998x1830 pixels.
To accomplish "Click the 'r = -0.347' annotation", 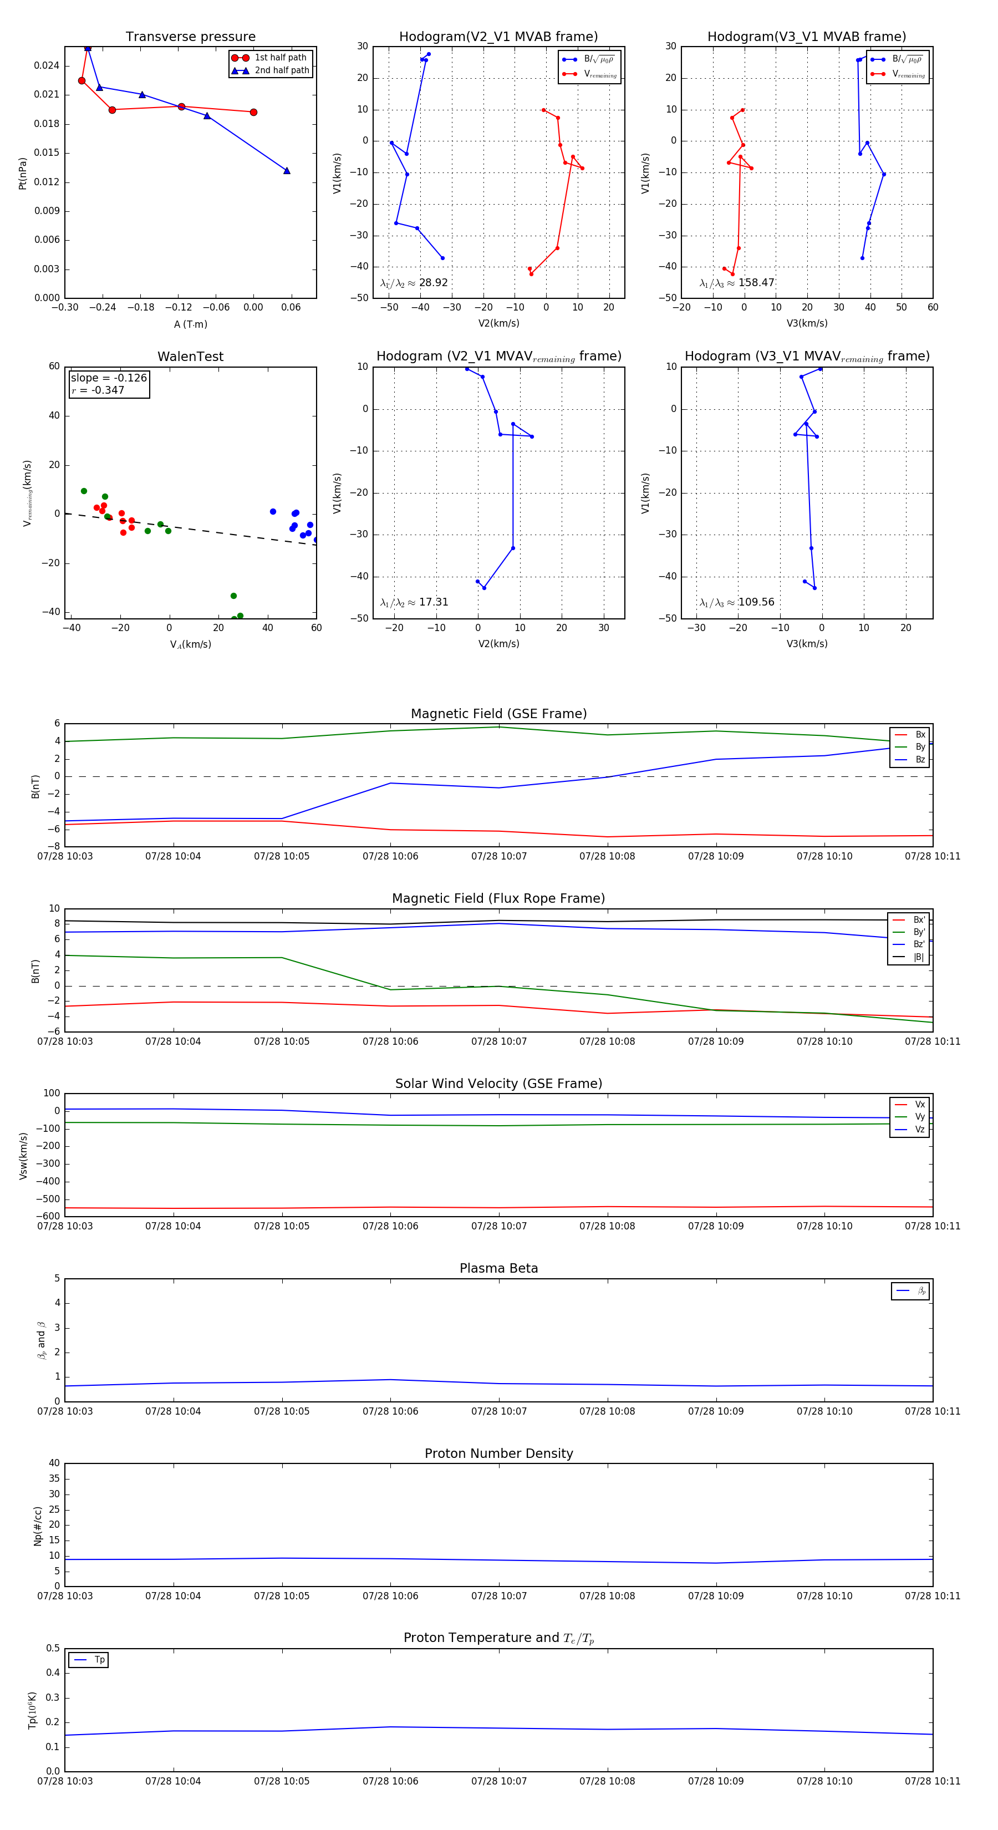I will pos(98,390).
